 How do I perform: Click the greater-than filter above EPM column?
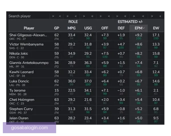click(x=134, y=16)
